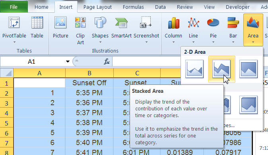
Task: Click cell containing 5:37 PM
Action: (x=89, y=113)
